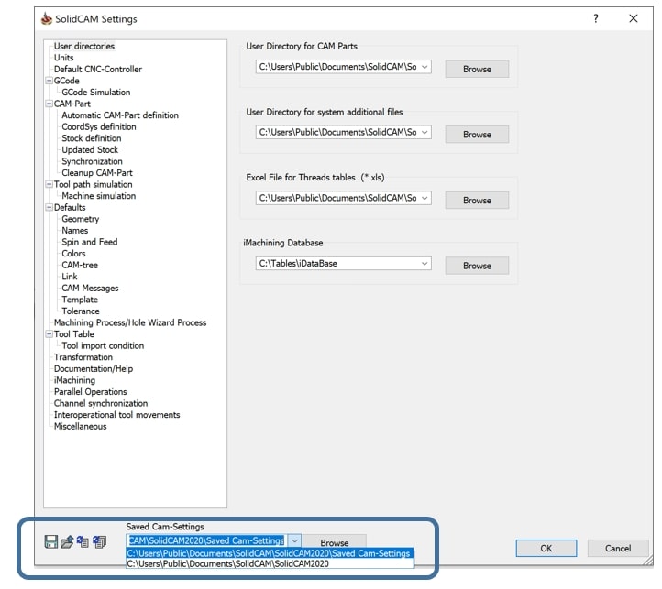Open Machine simulation settings

(x=99, y=196)
